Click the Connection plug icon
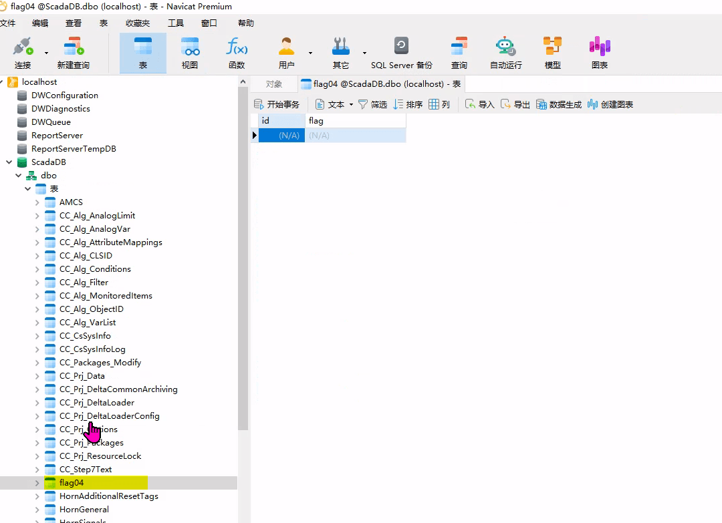The width and height of the screenshot is (722, 523). click(23, 47)
